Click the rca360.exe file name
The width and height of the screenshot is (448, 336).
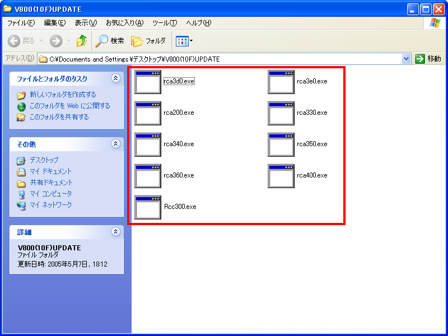pos(179,175)
